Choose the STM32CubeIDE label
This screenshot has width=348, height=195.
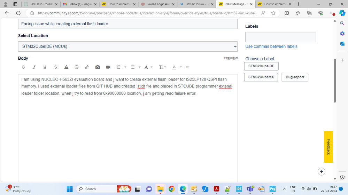tap(261, 66)
